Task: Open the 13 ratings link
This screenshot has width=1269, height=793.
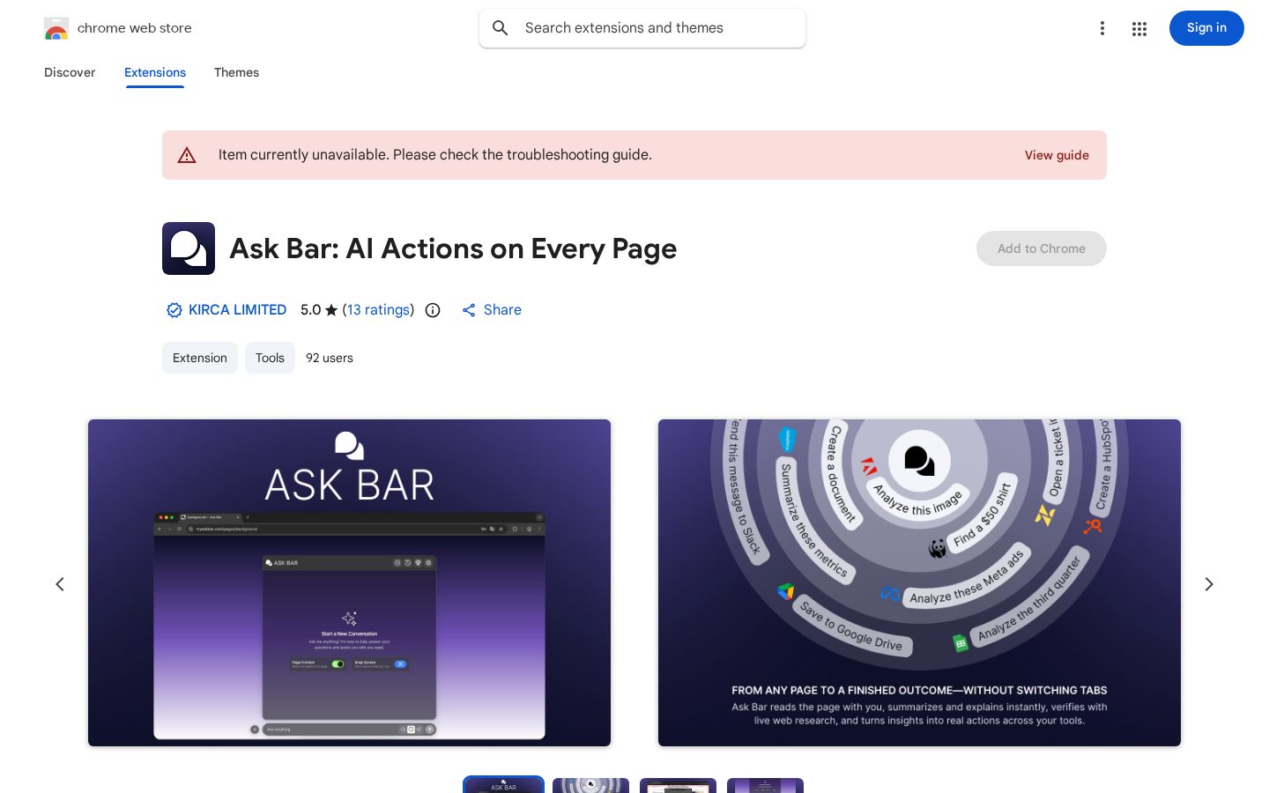Action: click(x=378, y=310)
